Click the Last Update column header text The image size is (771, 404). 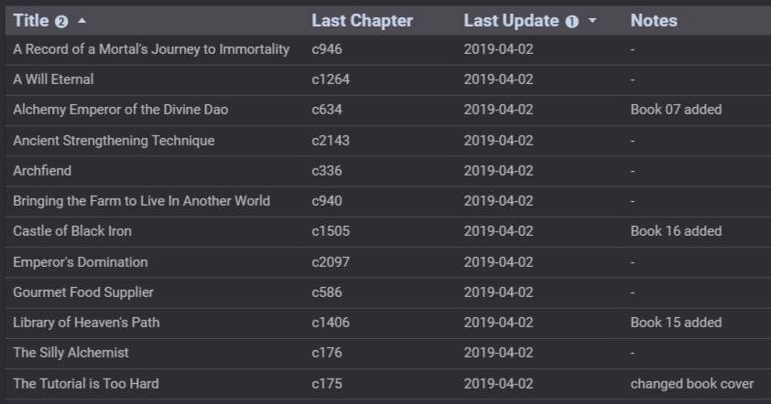(x=511, y=21)
